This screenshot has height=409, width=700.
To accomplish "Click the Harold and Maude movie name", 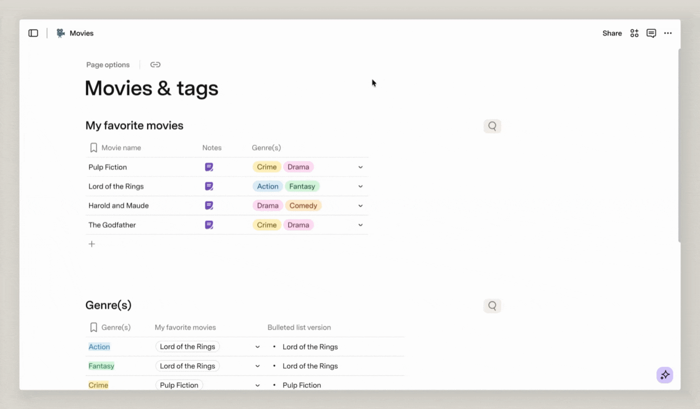I will [118, 206].
